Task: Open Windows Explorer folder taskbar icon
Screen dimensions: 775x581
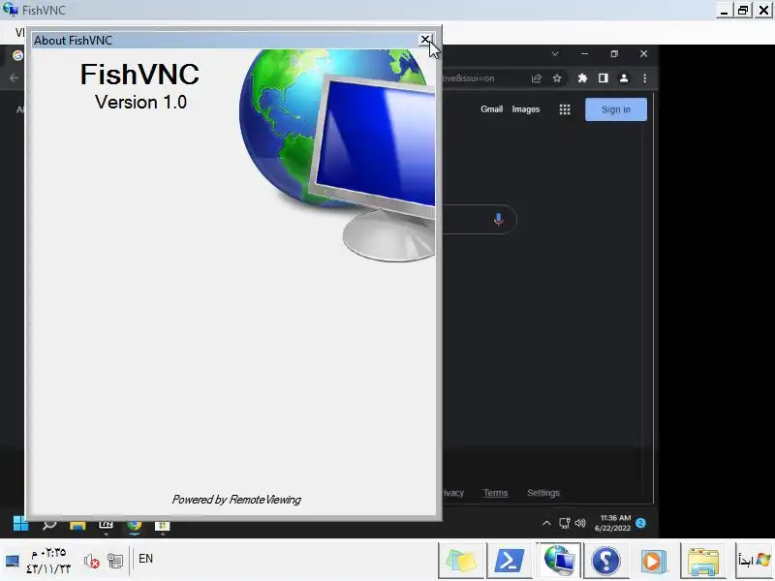Action: tap(702, 561)
